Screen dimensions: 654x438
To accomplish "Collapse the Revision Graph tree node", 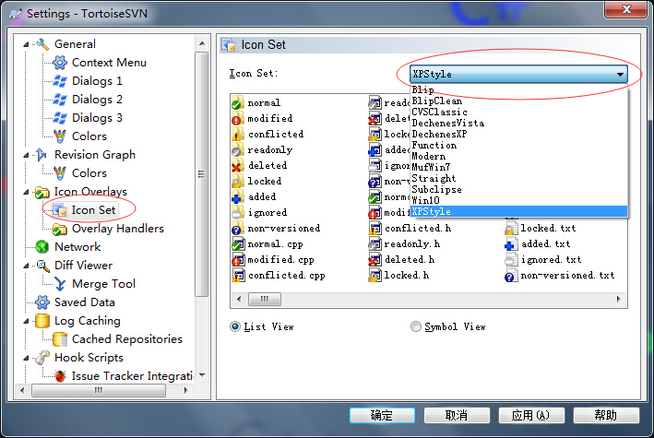I will pyautogui.click(x=26, y=155).
